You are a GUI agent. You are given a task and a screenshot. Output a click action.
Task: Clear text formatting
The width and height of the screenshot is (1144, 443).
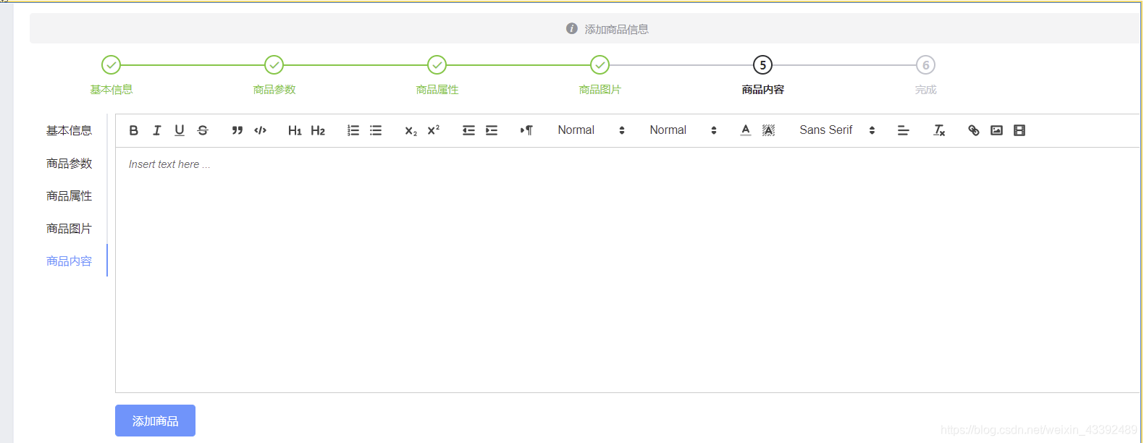pyautogui.click(x=939, y=130)
